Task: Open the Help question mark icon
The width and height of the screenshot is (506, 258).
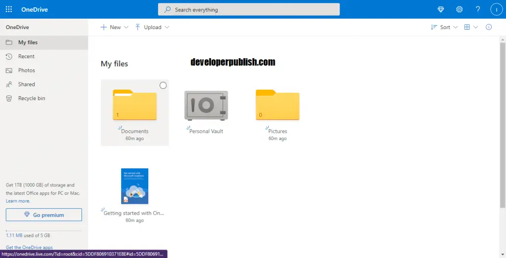Action: [478, 9]
